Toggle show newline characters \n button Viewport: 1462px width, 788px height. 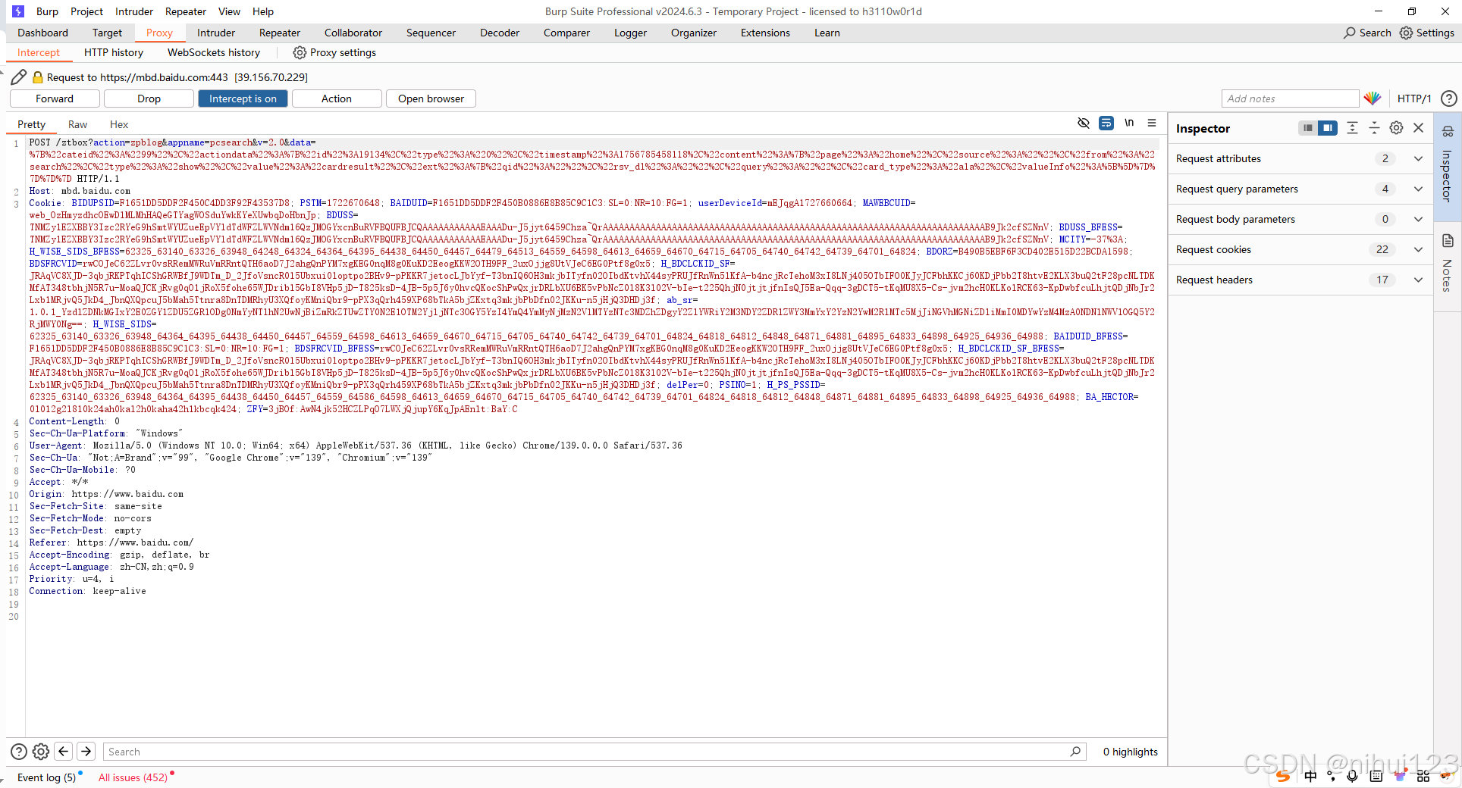click(1129, 123)
